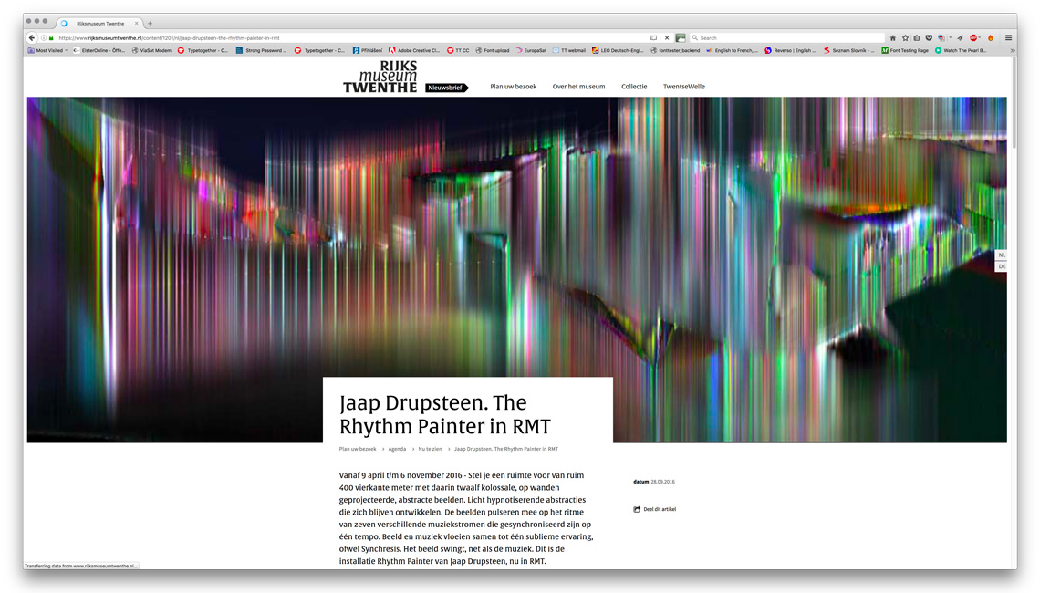Open the Přihlášení bookmark

coord(368,50)
